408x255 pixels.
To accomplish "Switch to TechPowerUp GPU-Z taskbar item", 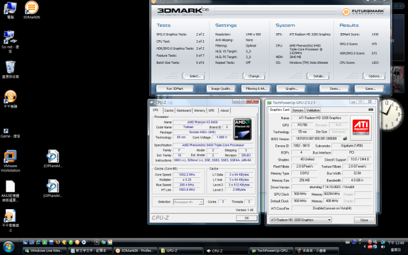I will [272, 251].
